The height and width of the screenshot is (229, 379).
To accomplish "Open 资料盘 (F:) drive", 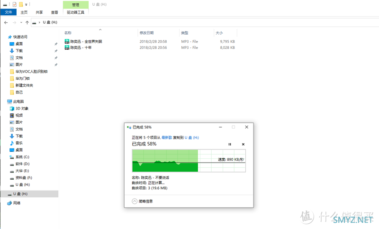I will pos(24,177).
